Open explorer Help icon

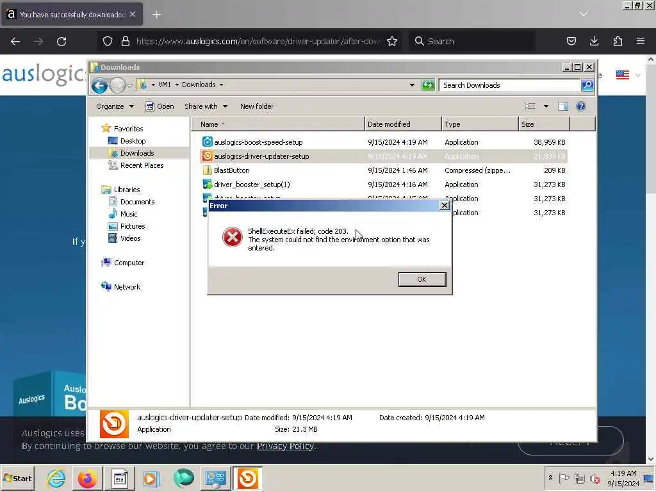coord(580,107)
